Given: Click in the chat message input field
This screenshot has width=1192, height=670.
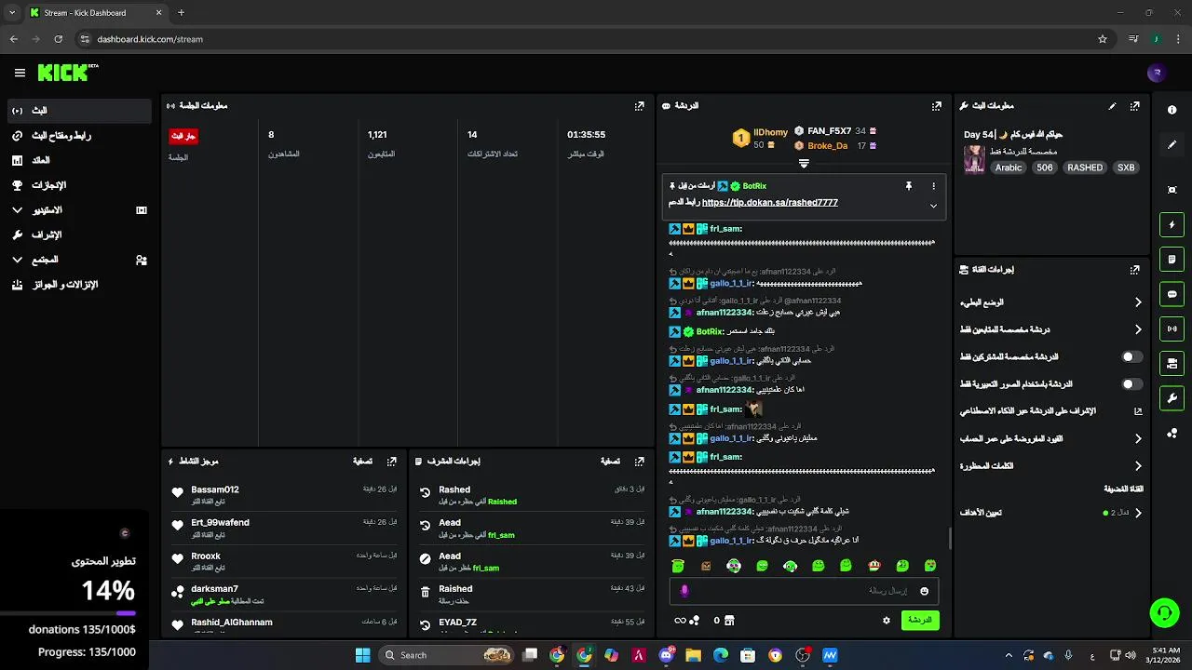Looking at the screenshot, I should click(803, 591).
